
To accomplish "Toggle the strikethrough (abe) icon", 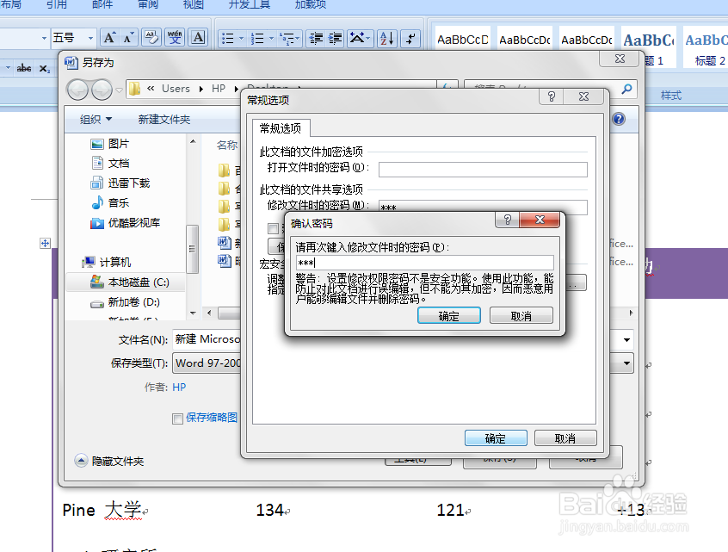I will pyautogui.click(x=23, y=66).
